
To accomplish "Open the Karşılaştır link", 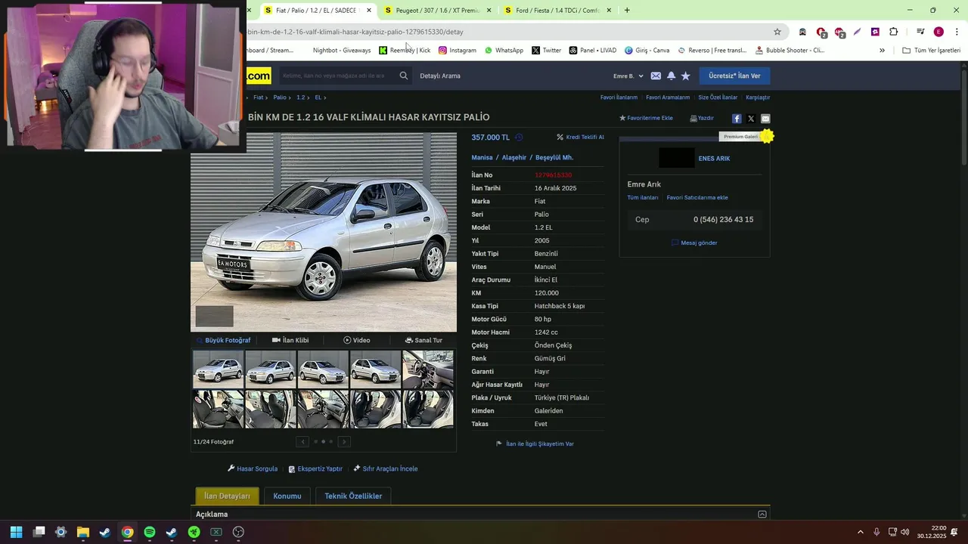I will point(758,97).
